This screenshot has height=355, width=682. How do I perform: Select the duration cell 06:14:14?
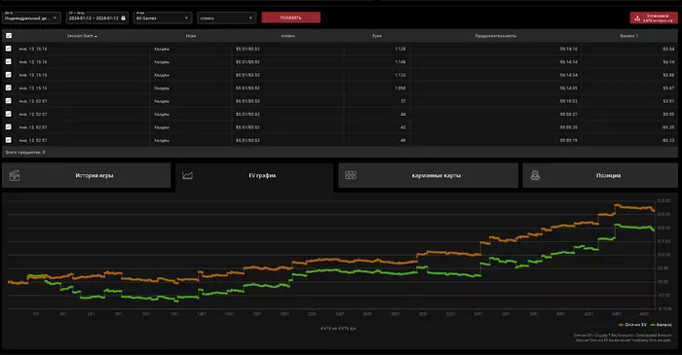[568, 62]
